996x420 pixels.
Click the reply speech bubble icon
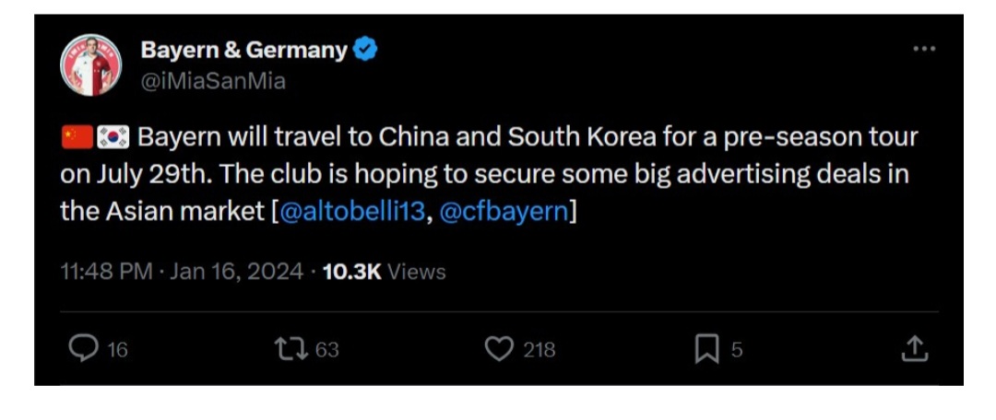[x=83, y=348]
